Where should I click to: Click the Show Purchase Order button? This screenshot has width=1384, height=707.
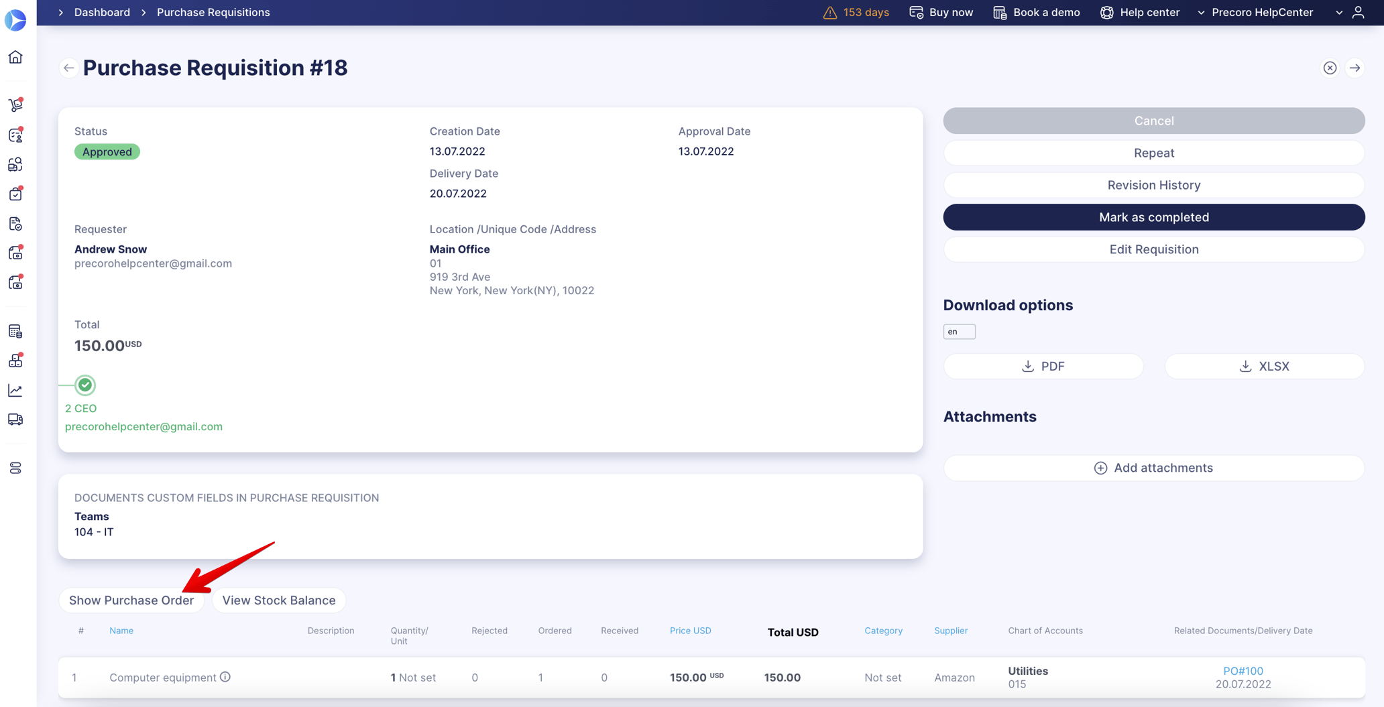131,600
